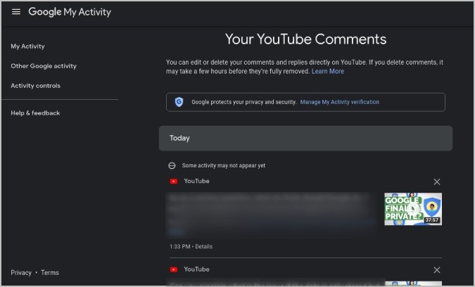Click the Learn More link

pyautogui.click(x=328, y=72)
